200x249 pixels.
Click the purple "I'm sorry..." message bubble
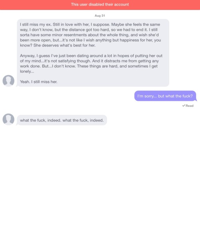(x=165, y=96)
